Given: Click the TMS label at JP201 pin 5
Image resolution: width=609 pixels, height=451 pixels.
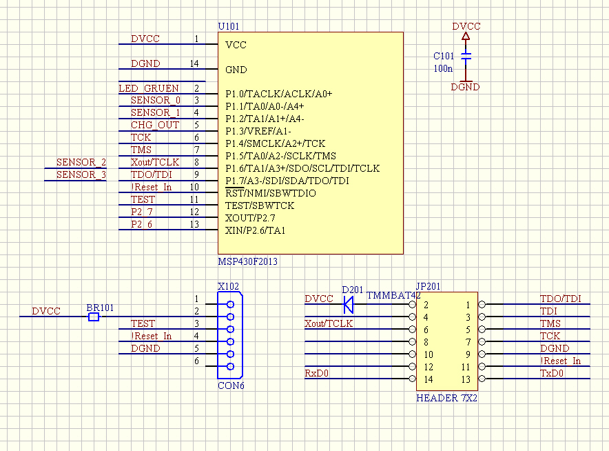Looking at the screenshot, I should pos(550,323).
